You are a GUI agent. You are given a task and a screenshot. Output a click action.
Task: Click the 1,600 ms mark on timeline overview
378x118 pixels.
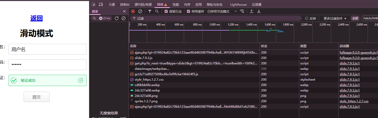coord(270,24)
